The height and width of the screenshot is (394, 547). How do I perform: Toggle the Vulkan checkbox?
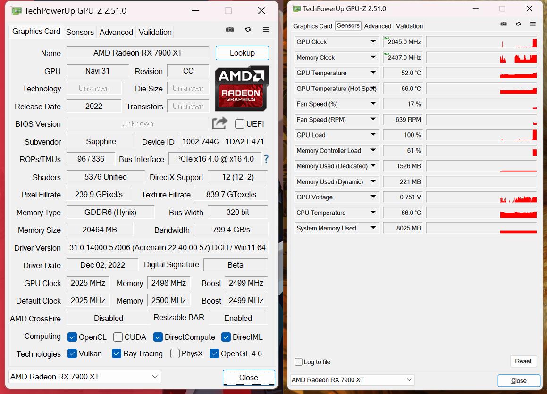72,353
